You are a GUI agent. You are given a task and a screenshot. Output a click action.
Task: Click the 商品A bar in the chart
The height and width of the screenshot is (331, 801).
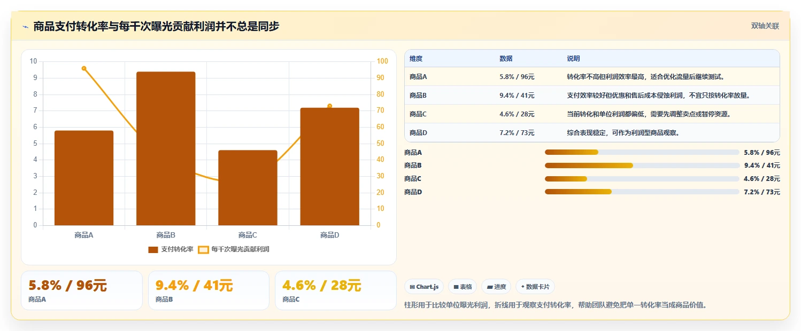[x=84, y=178]
